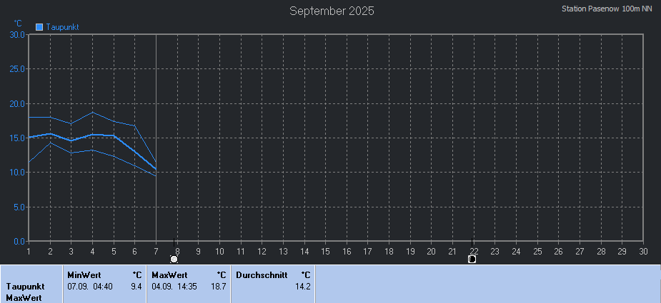Click the maximum value 18.7

pos(219,287)
